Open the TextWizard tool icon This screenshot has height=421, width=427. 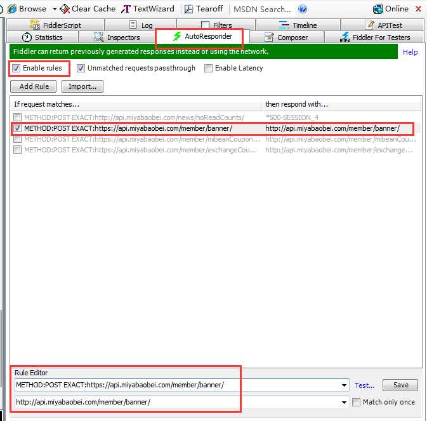[126, 9]
